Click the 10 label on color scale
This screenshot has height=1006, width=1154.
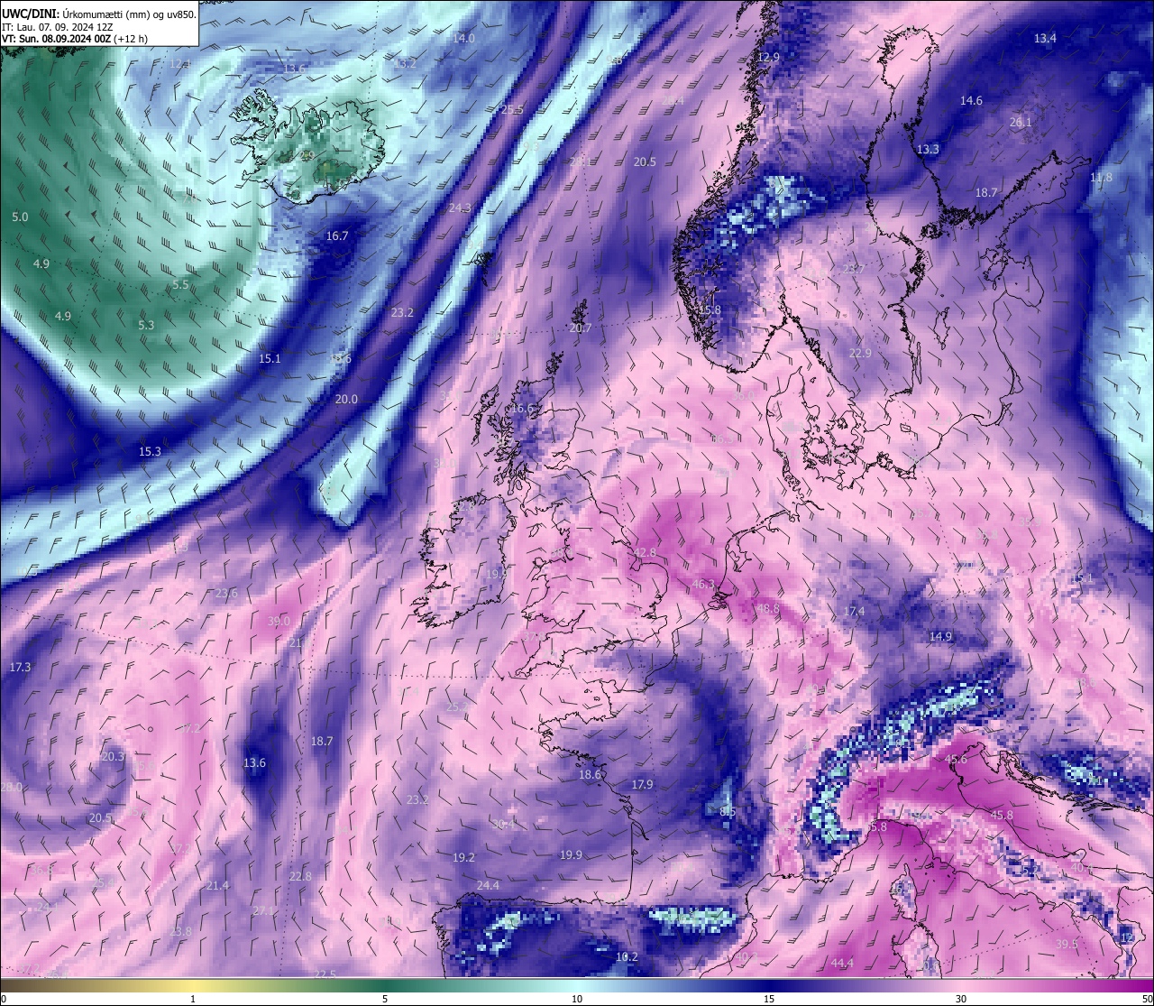click(577, 999)
